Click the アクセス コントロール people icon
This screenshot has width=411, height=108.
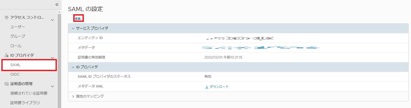(7, 18)
